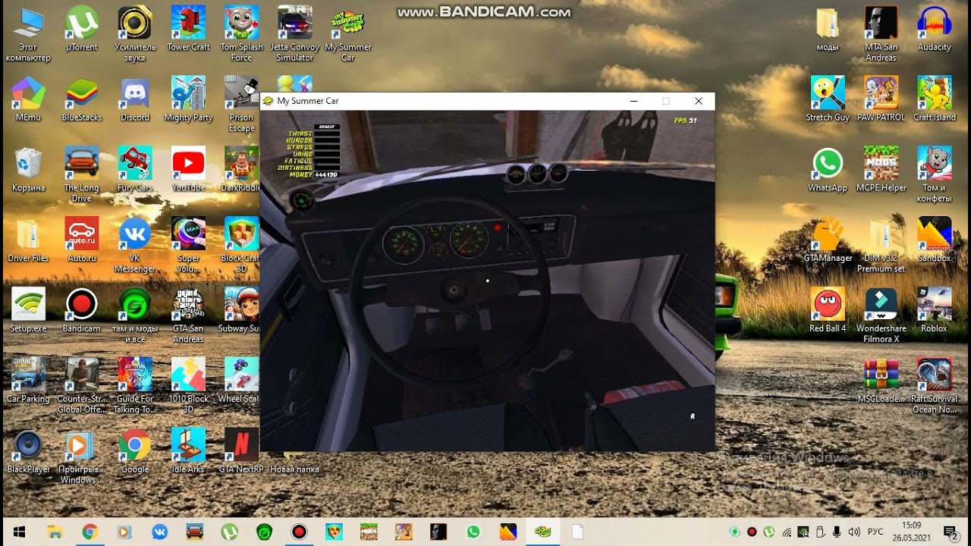Click the WhatsApp taskbar icon
The image size is (971, 546).
coord(473,532)
